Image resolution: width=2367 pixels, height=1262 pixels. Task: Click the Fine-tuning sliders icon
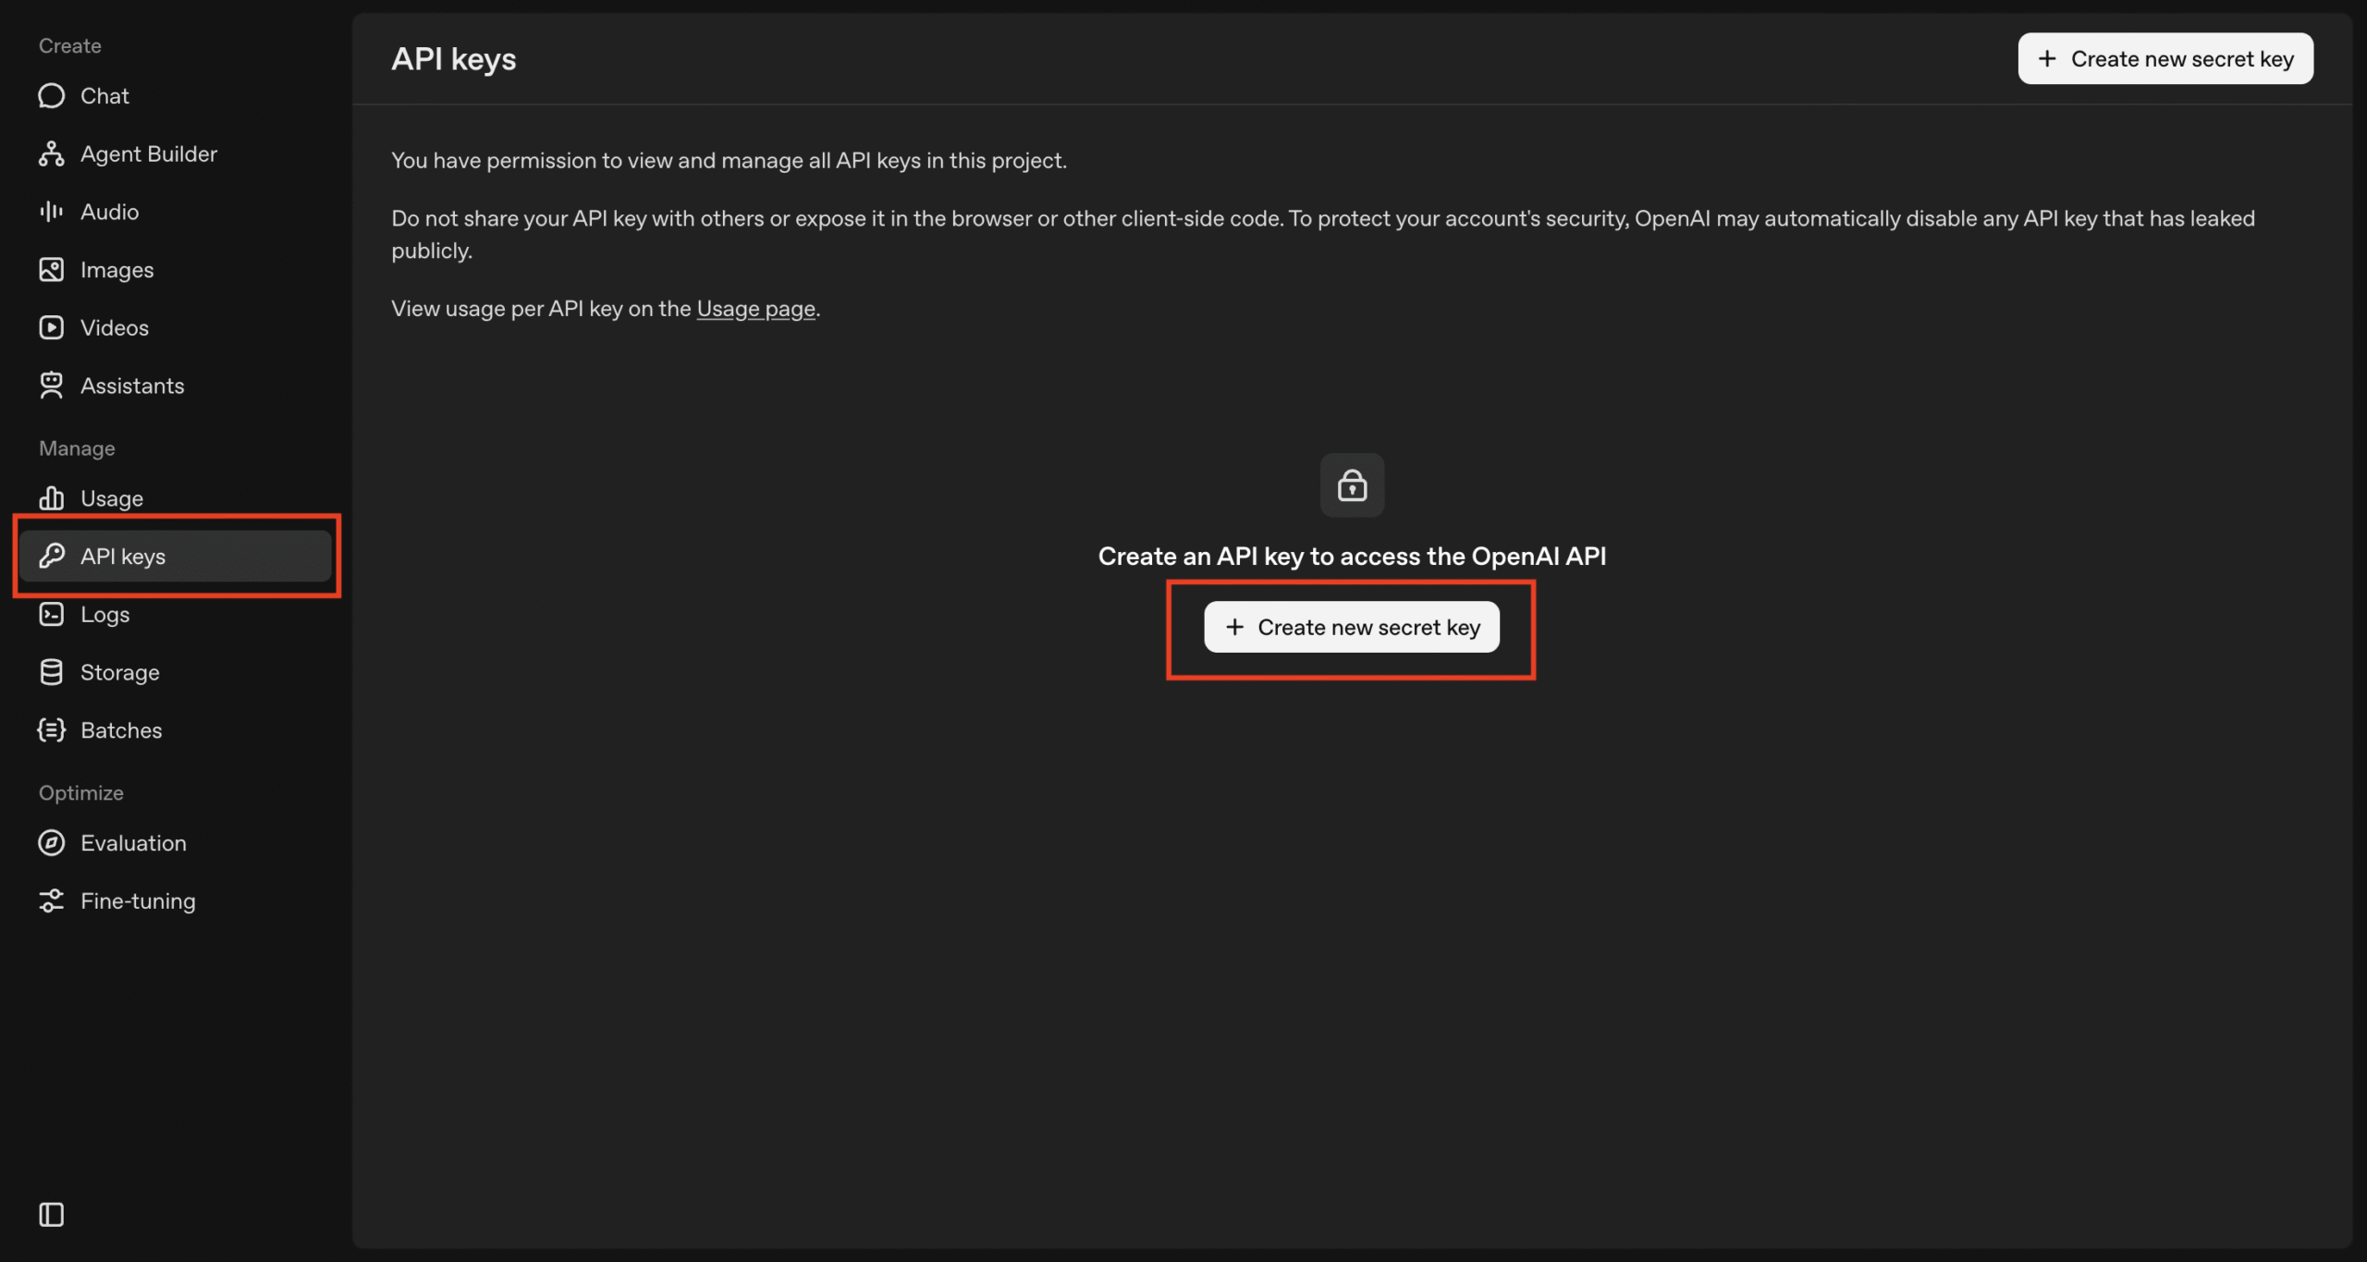pos(51,901)
